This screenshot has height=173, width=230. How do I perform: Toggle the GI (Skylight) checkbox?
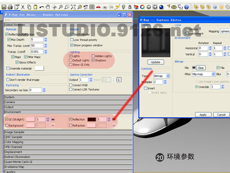(x=7, y=119)
